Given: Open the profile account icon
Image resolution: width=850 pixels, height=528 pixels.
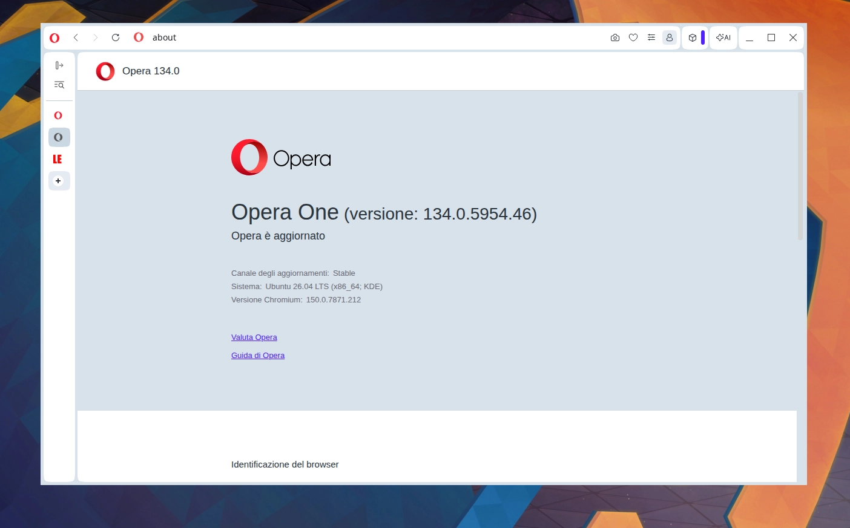Looking at the screenshot, I should 670,37.
